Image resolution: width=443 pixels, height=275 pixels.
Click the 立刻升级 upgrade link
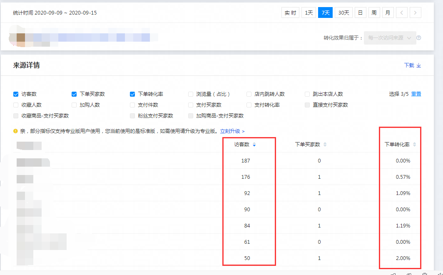point(232,131)
